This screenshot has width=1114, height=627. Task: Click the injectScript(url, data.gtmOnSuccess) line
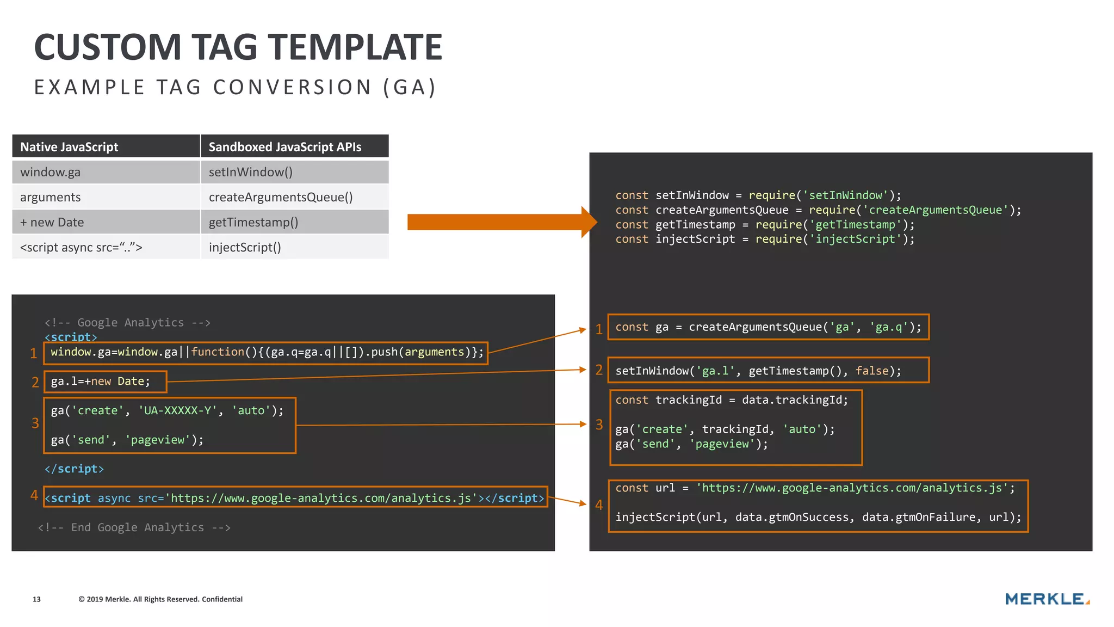818,517
